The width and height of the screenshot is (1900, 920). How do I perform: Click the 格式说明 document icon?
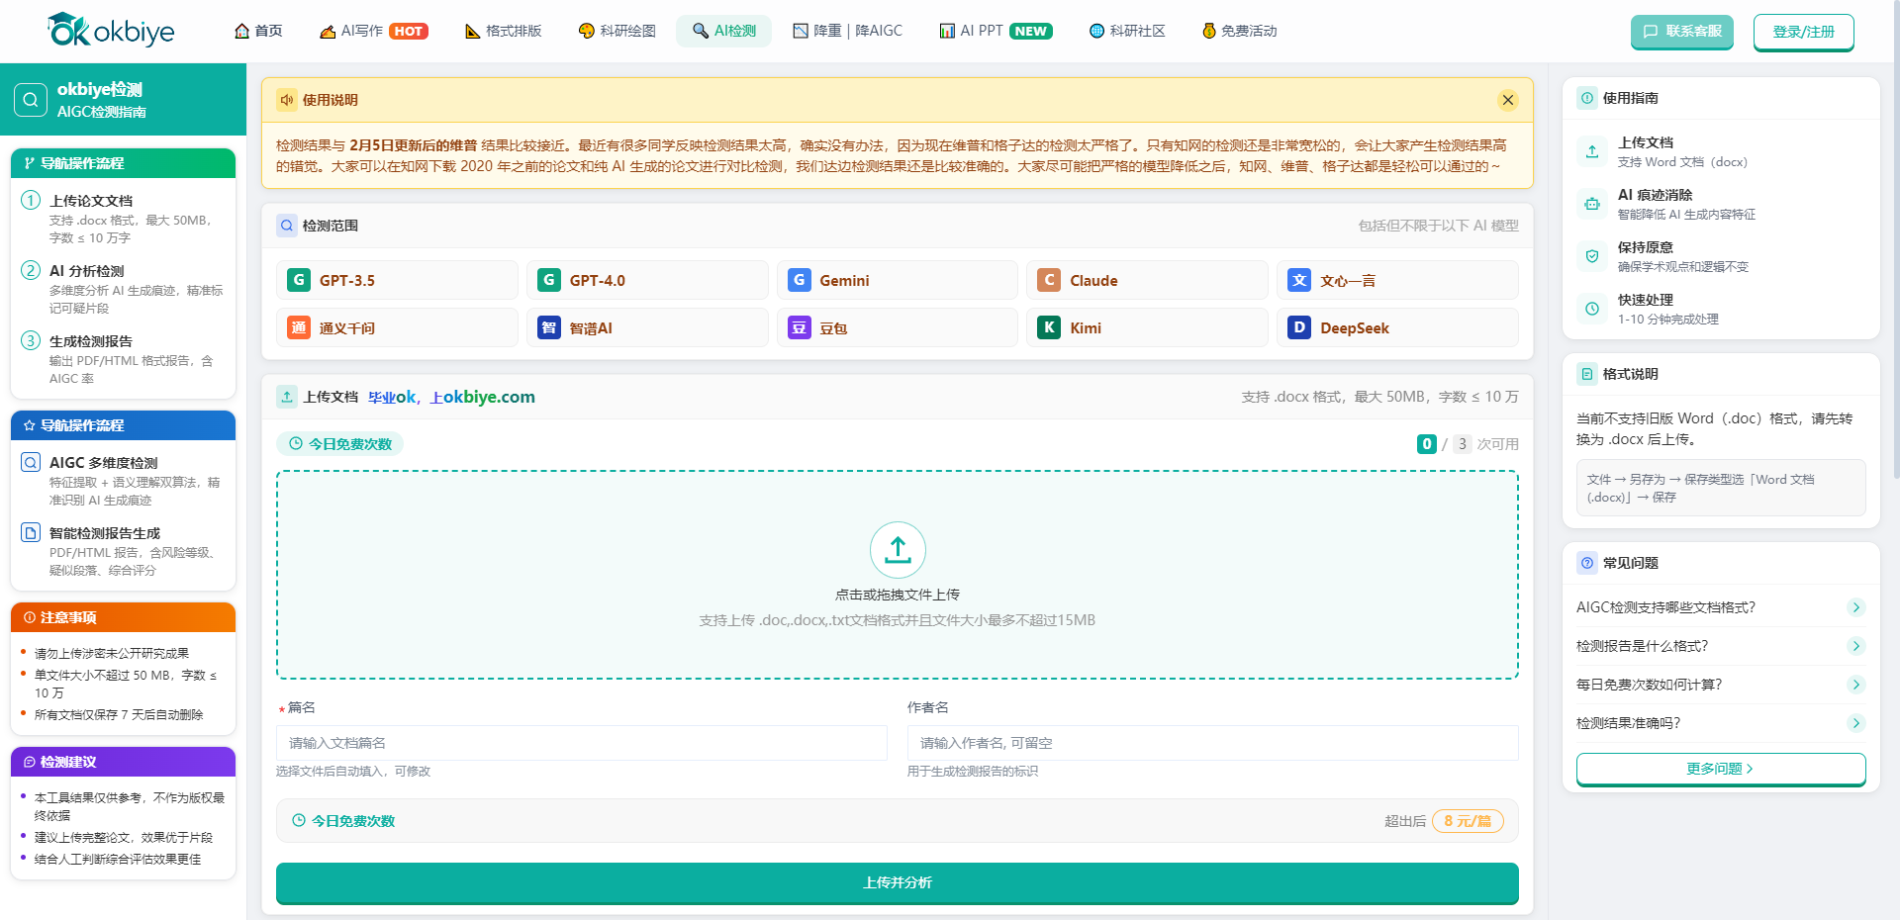pyautogui.click(x=1587, y=374)
